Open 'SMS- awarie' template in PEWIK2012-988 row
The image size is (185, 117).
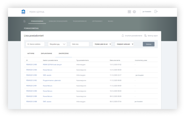tap(47, 101)
